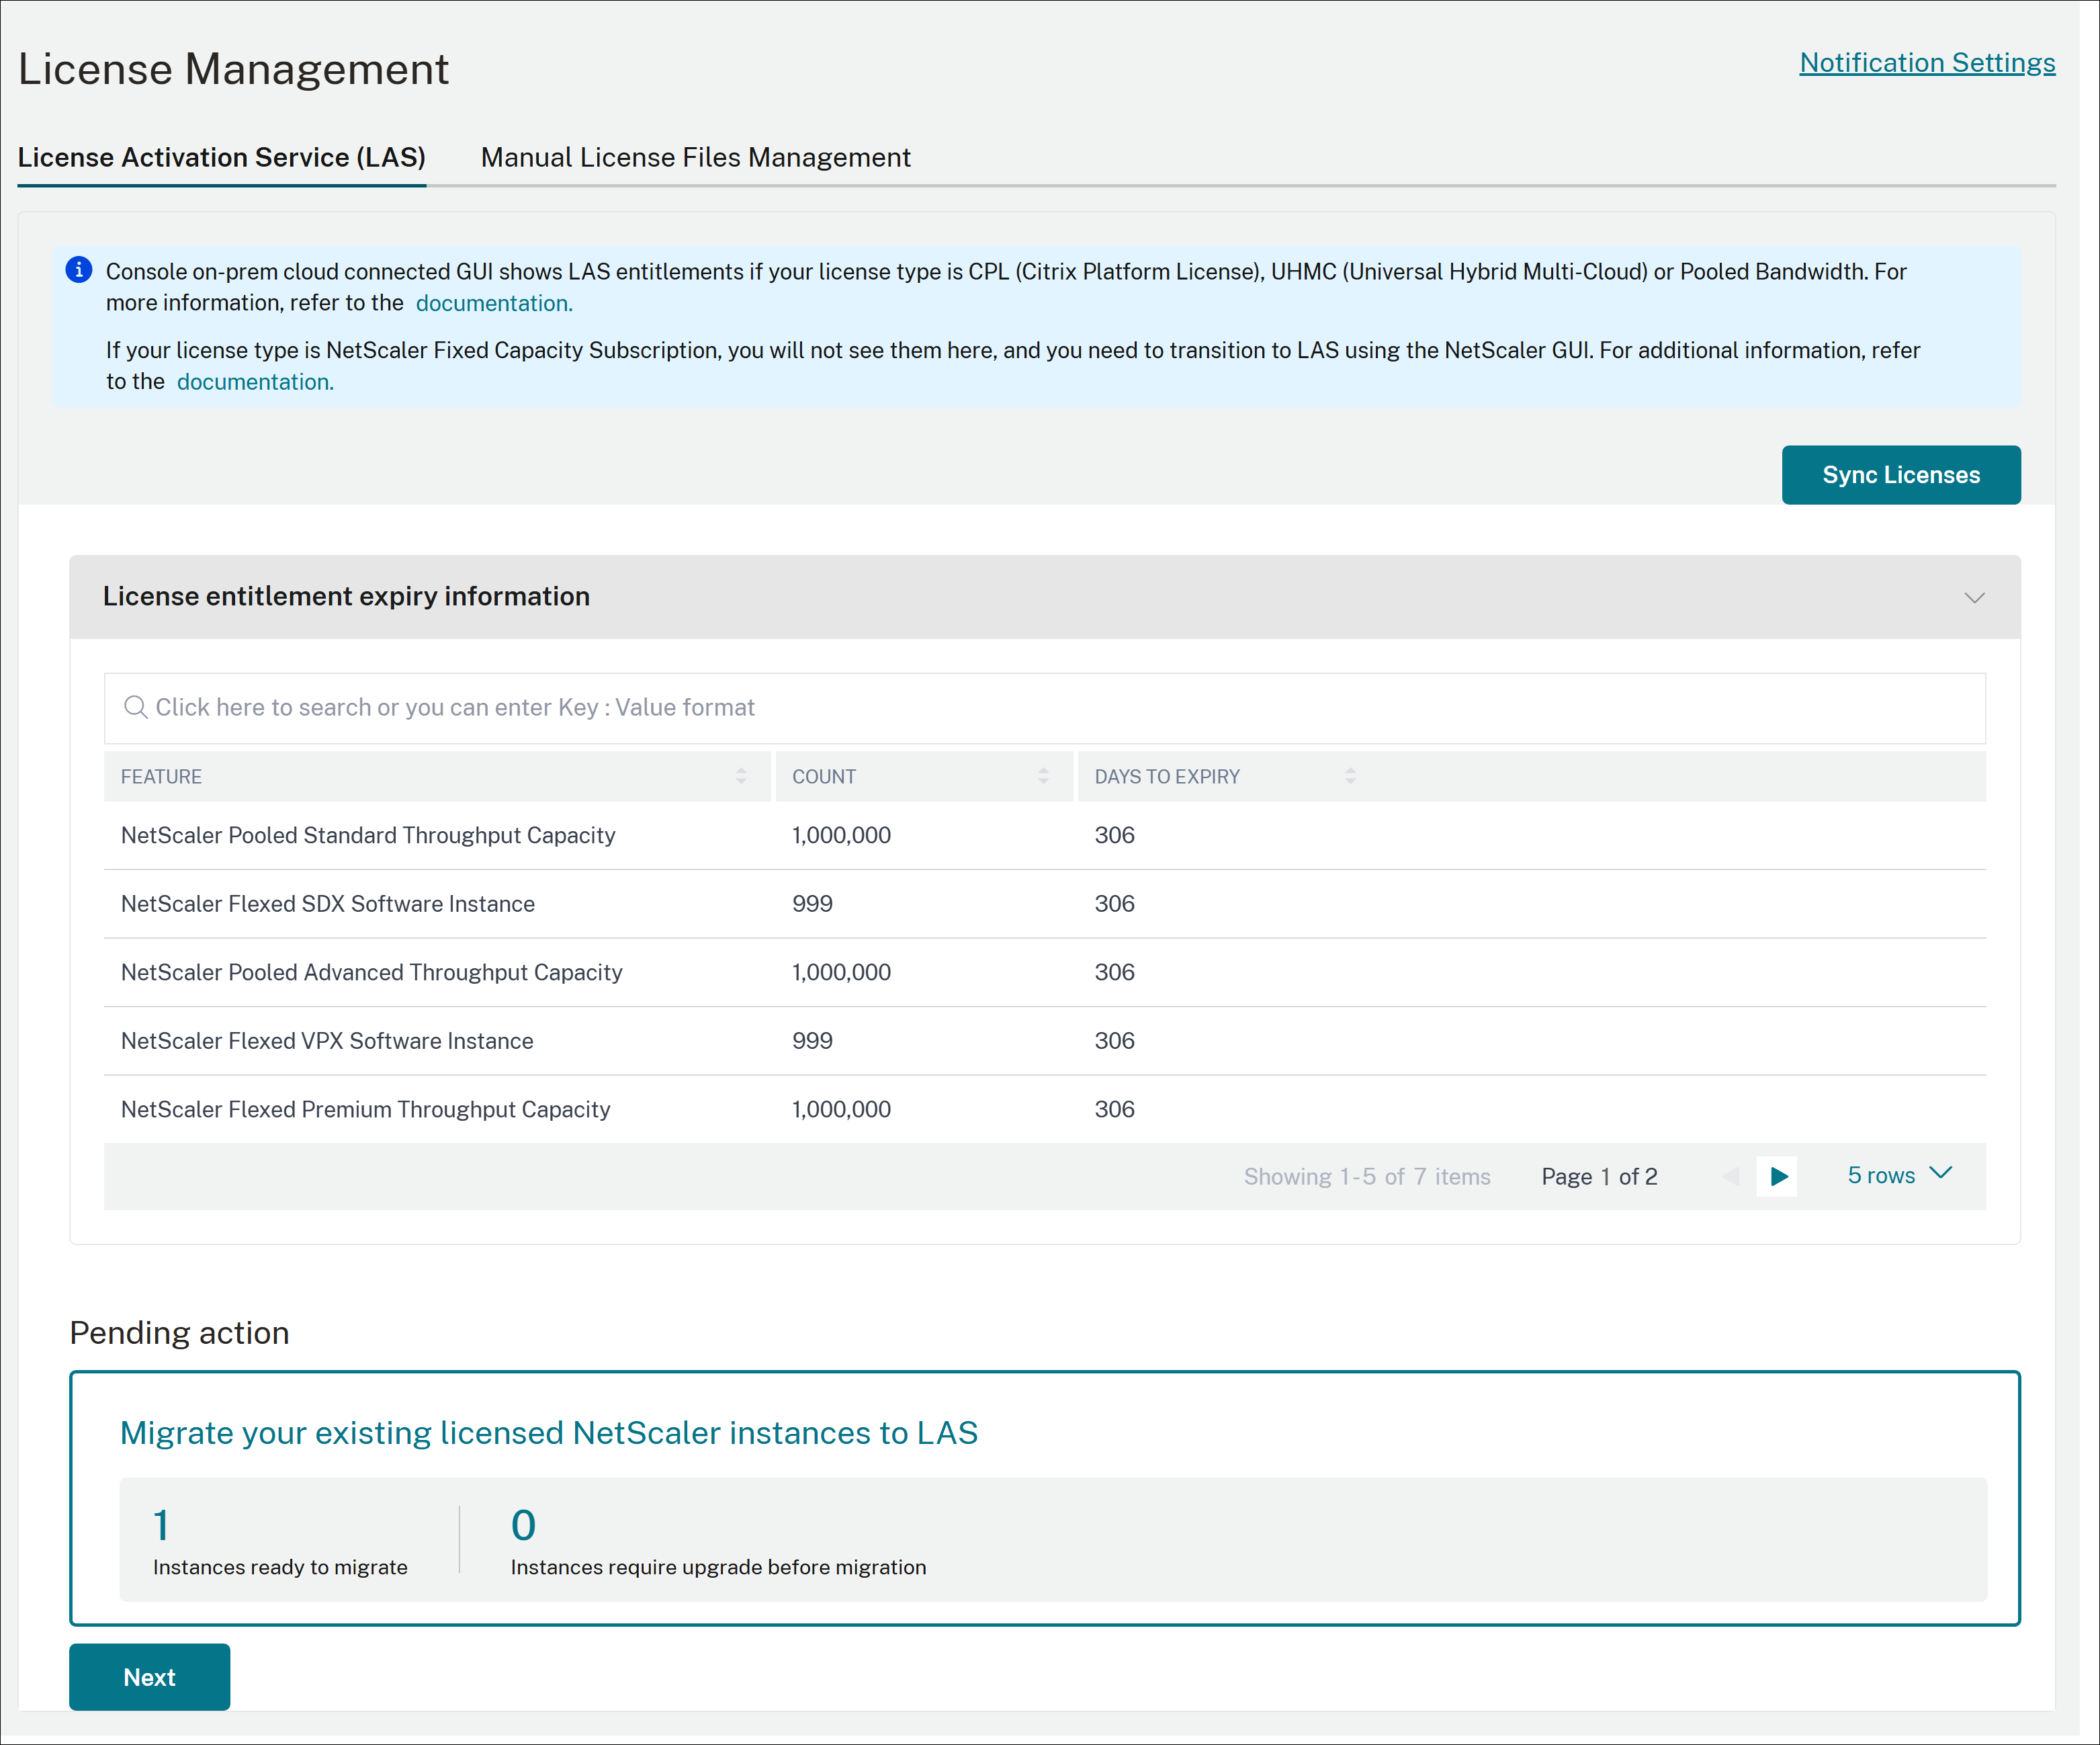Viewport: 2100px width, 1745px height.
Task: Click the previous page arrow
Action: click(x=1731, y=1177)
